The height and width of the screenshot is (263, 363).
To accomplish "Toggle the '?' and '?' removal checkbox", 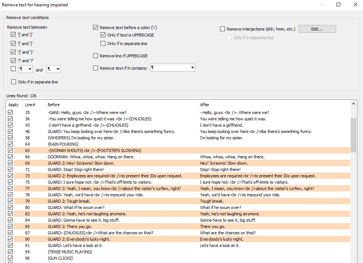I will tap(13, 60).
